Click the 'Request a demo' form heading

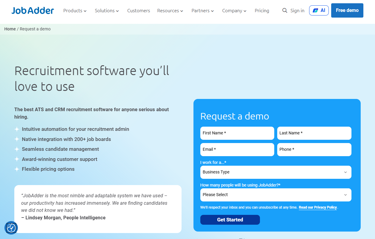click(235, 116)
